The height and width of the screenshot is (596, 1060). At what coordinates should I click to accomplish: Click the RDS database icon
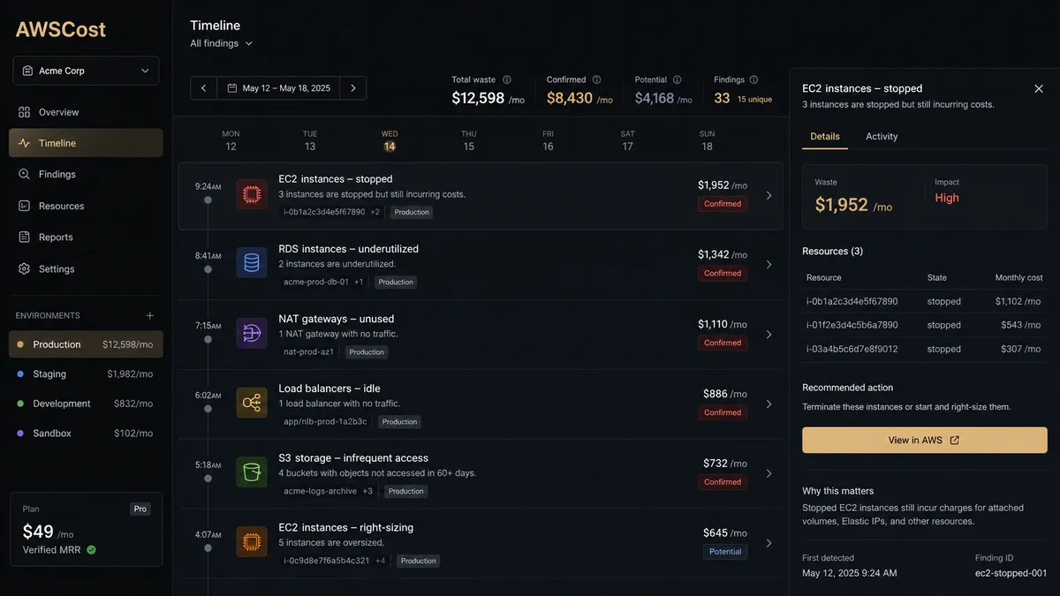click(252, 263)
